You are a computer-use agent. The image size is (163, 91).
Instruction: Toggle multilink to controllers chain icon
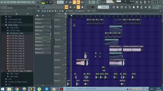(x=78, y=7)
